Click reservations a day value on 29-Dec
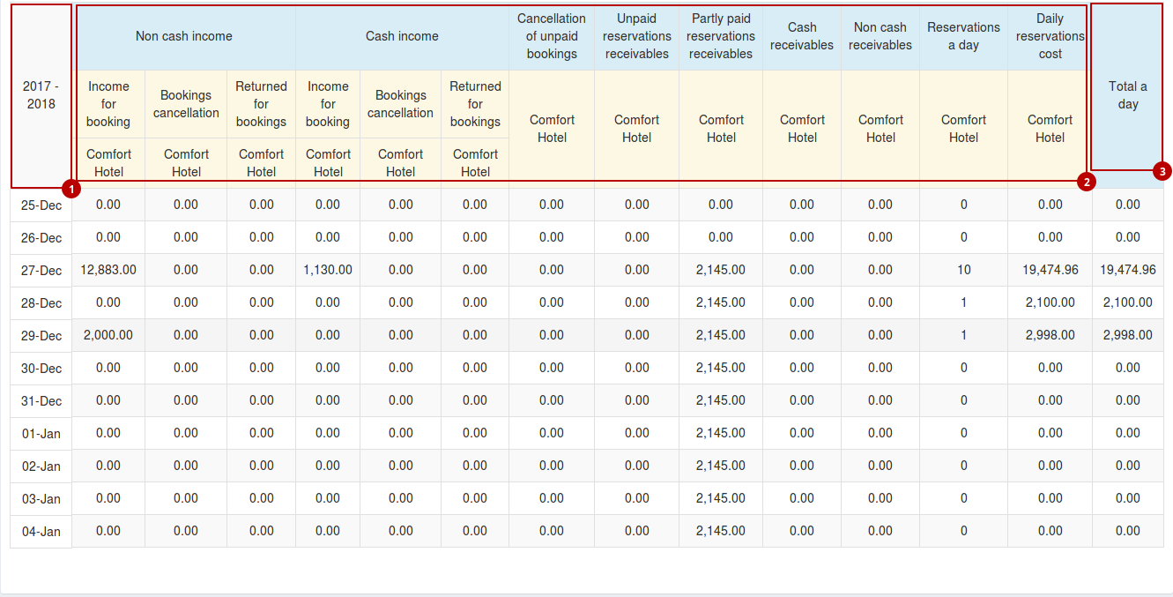The height and width of the screenshot is (597, 1173). (x=964, y=335)
